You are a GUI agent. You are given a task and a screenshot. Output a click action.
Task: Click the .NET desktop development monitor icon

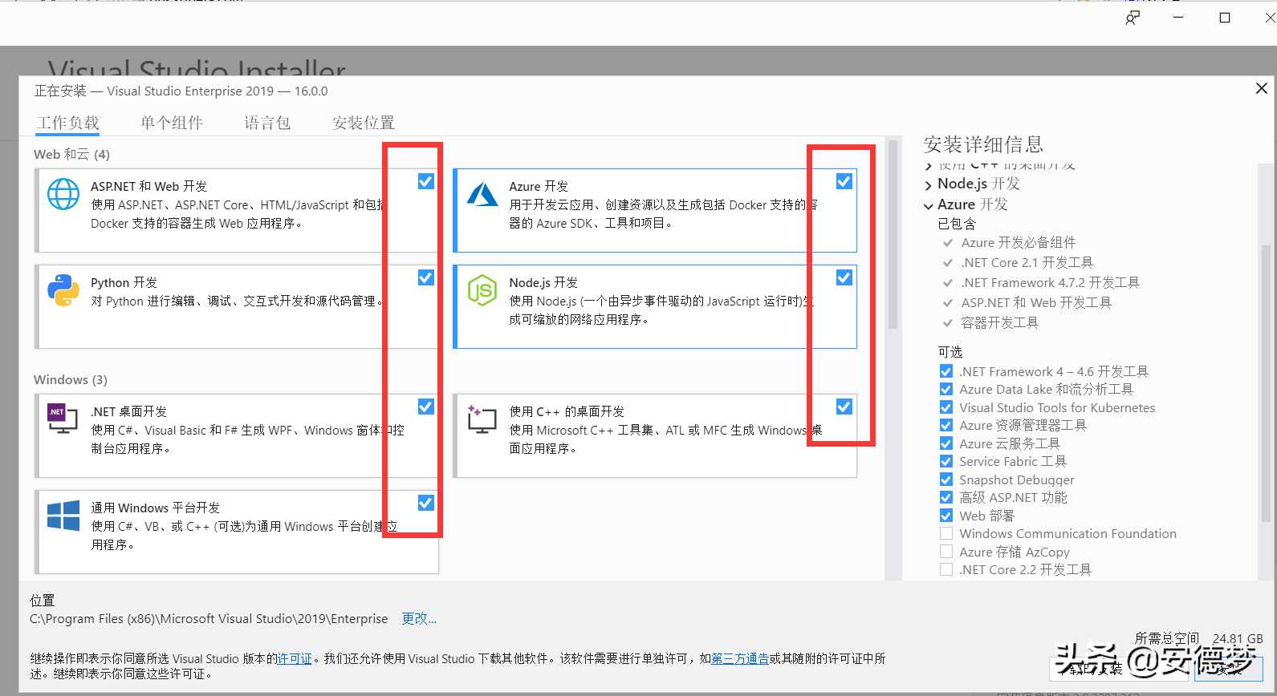pyautogui.click(x=63, y=419)
